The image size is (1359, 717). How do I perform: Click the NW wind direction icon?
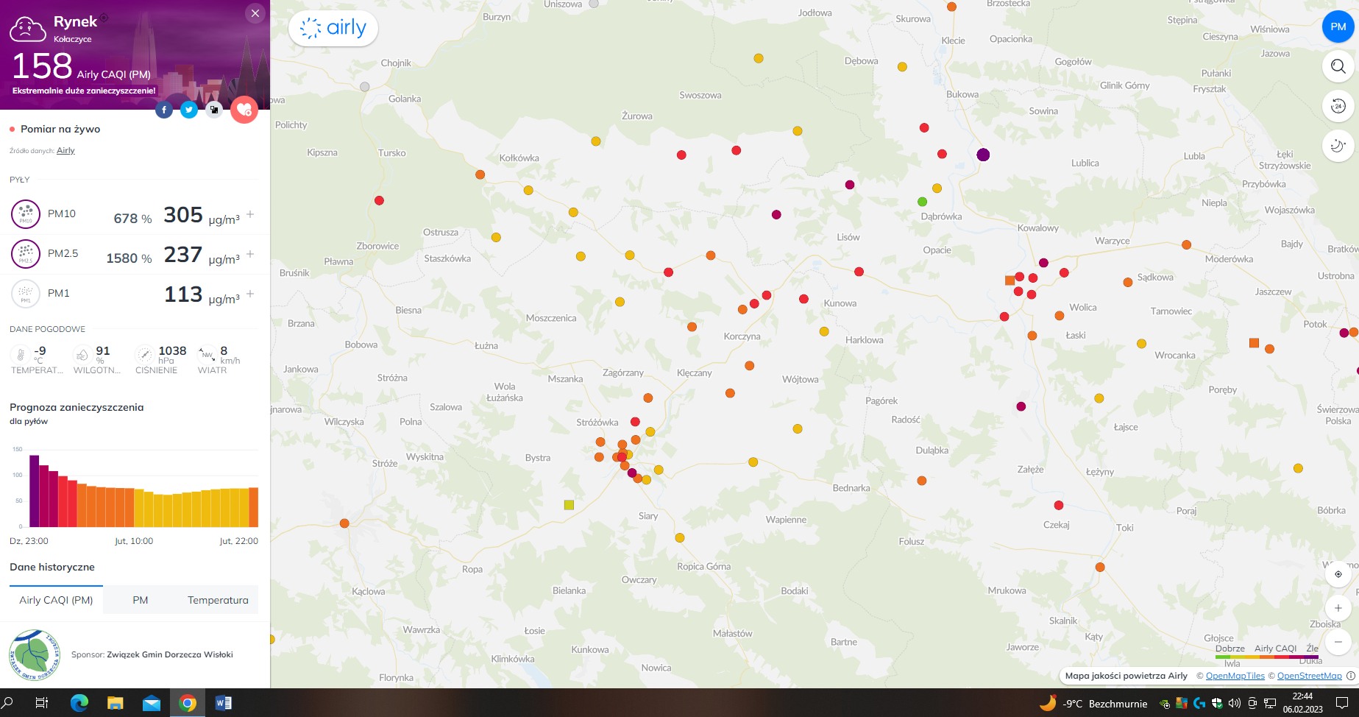[207, 355]
